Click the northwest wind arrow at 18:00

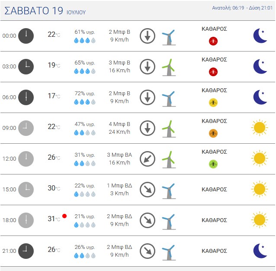click(148, 220)
